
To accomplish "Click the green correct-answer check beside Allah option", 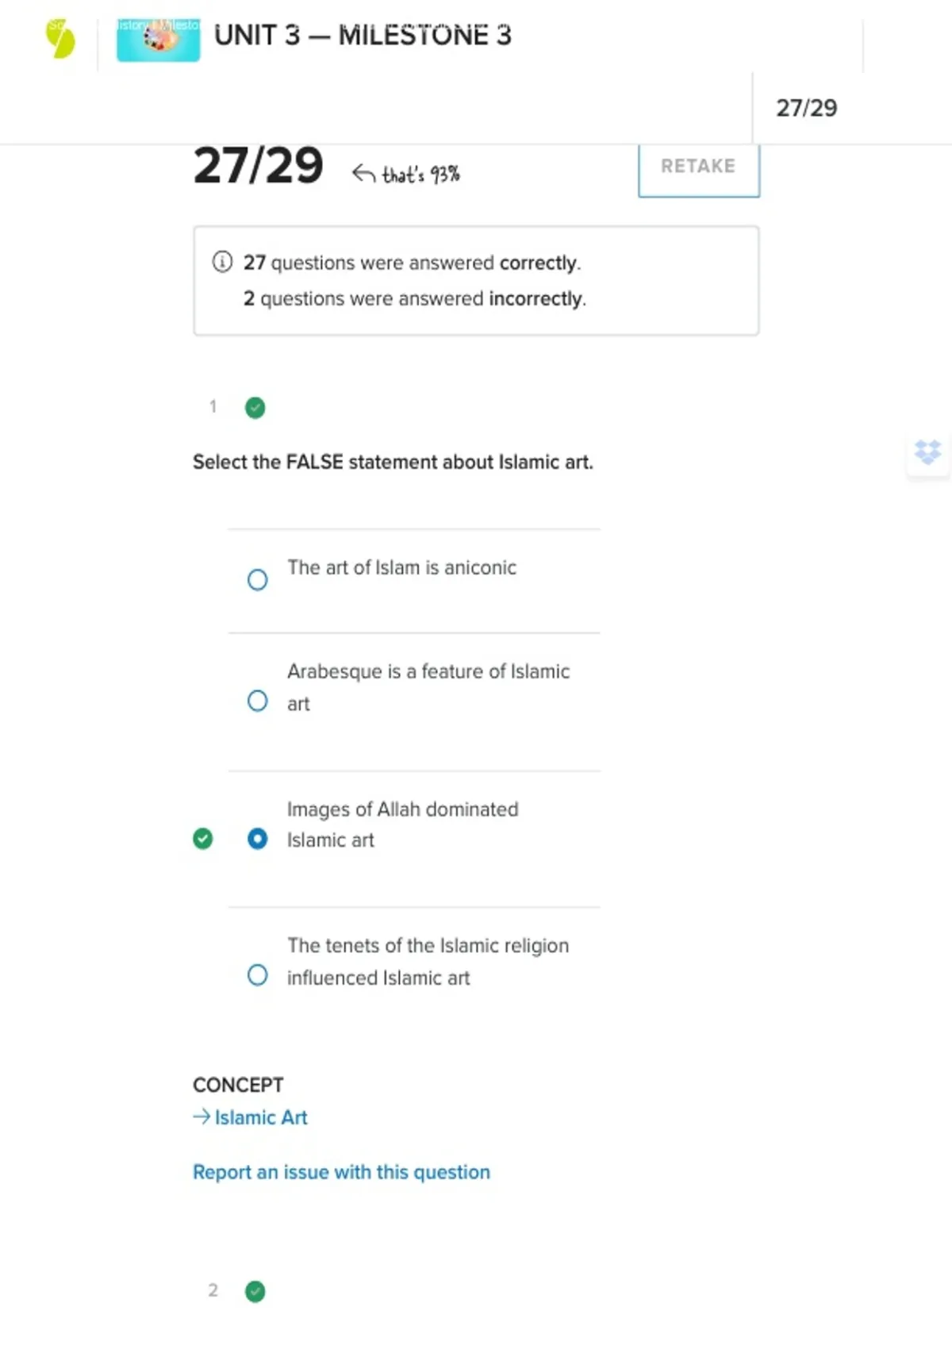I will (x=203, y=839).
